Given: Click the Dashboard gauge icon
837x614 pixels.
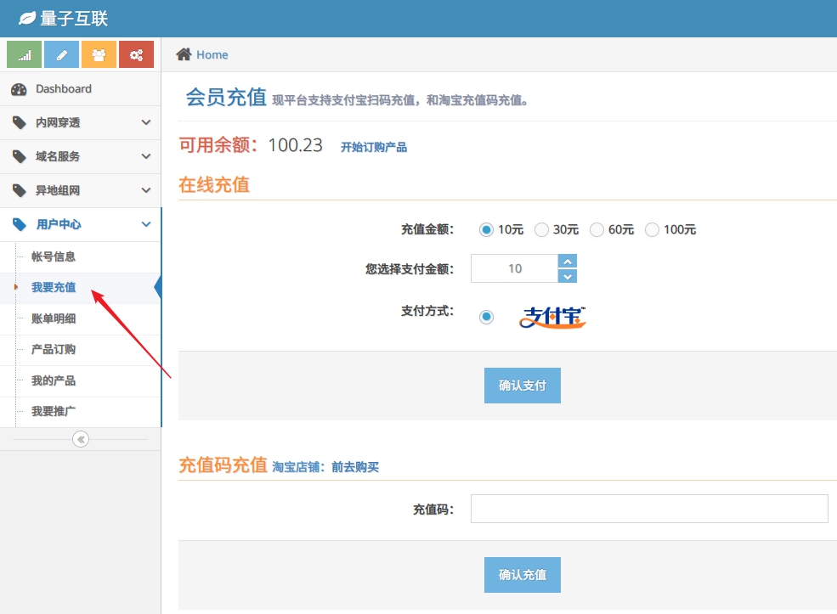Looking at the screenshot, I should click(x=19, y=89).
